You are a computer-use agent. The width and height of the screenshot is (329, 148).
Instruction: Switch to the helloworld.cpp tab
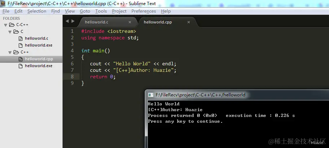coord(157,22)
